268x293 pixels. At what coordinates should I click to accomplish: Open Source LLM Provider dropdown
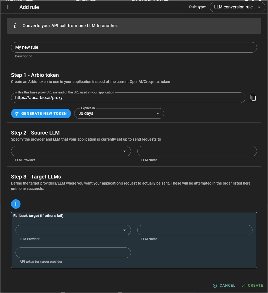[x=71, y=151]
